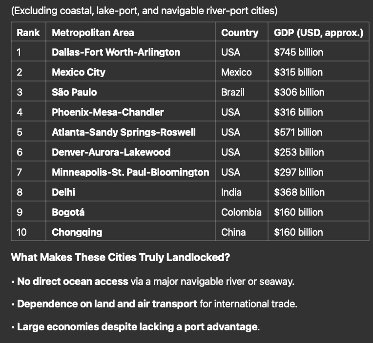This screenshot has width=373, height=343.
Task: Click the $745 billion GDP value
Action: (x=298, y=52)
